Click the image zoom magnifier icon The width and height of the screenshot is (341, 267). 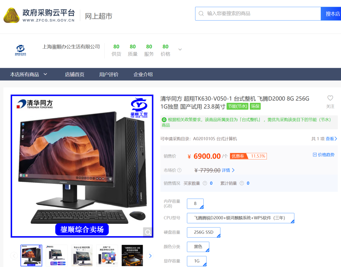(148, 232)
